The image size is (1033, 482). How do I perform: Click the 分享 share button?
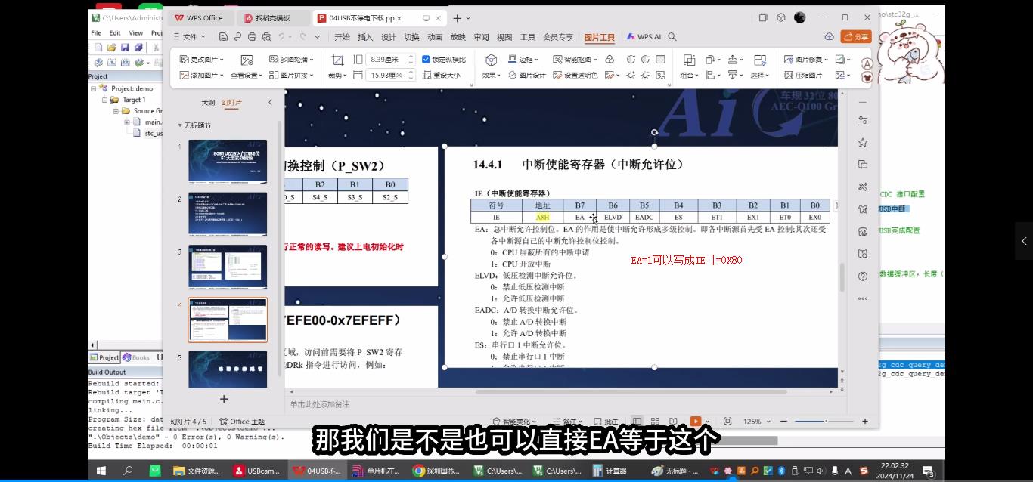(x=855, y=36)
